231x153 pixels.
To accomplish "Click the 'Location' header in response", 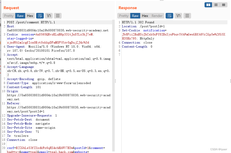I will pyautogui.click(x=129, y=26).
